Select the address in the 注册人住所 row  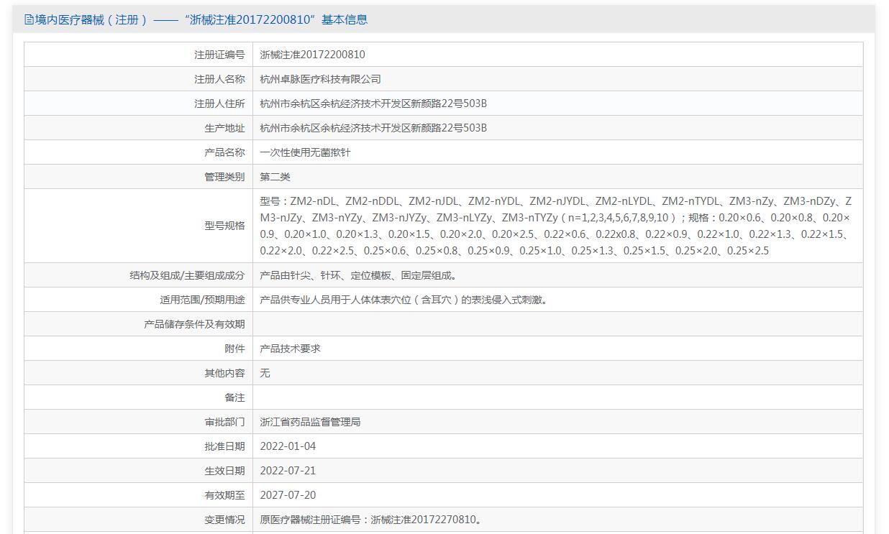pyautogui.click(x=373, y=103)
